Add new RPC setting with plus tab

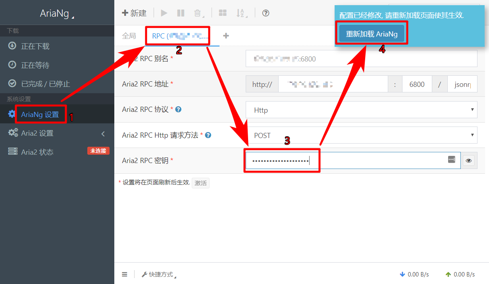point(226,36)
